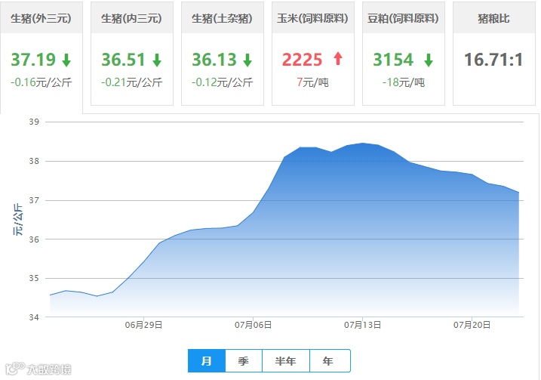
Task: Click the -18元/吨 change text
Action: point(404,82)
